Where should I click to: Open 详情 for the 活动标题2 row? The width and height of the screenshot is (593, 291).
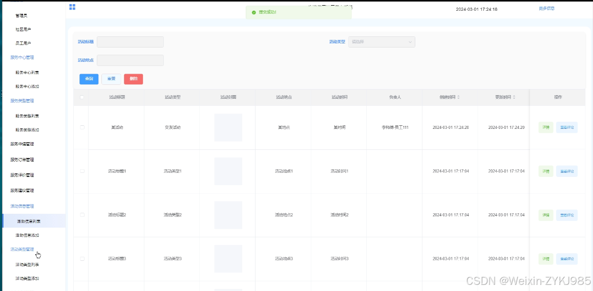pyautogui.click(x=546, y=215)
